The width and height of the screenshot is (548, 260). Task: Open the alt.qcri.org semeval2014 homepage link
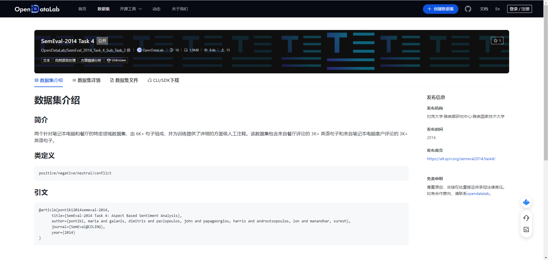pyautogui.click(x=461, y=159)
